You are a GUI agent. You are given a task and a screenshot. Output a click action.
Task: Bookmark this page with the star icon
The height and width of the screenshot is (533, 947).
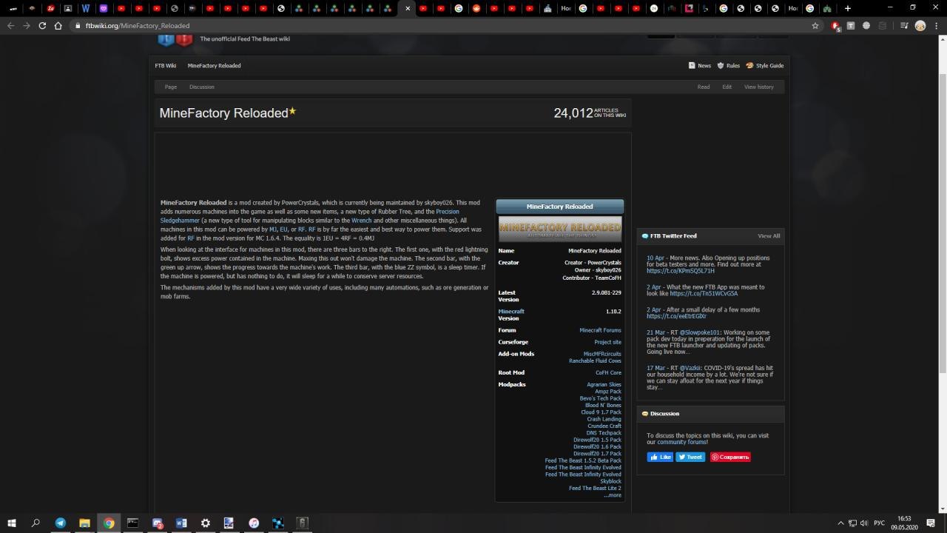point(815,25)
